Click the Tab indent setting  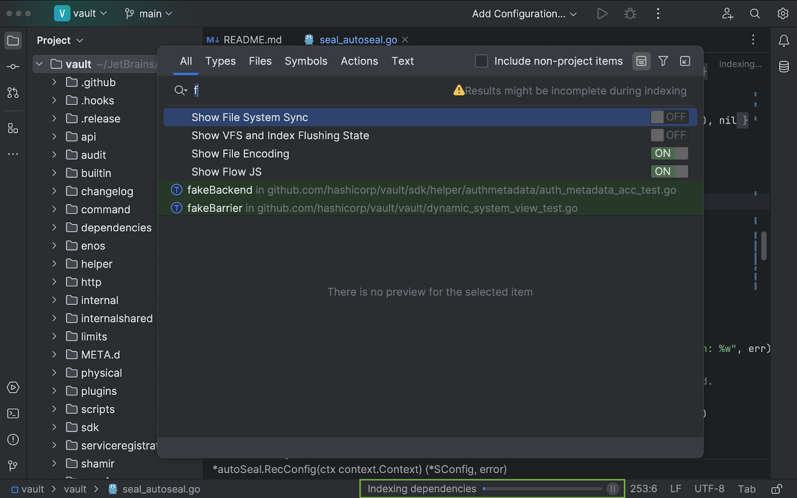[747, 489]
